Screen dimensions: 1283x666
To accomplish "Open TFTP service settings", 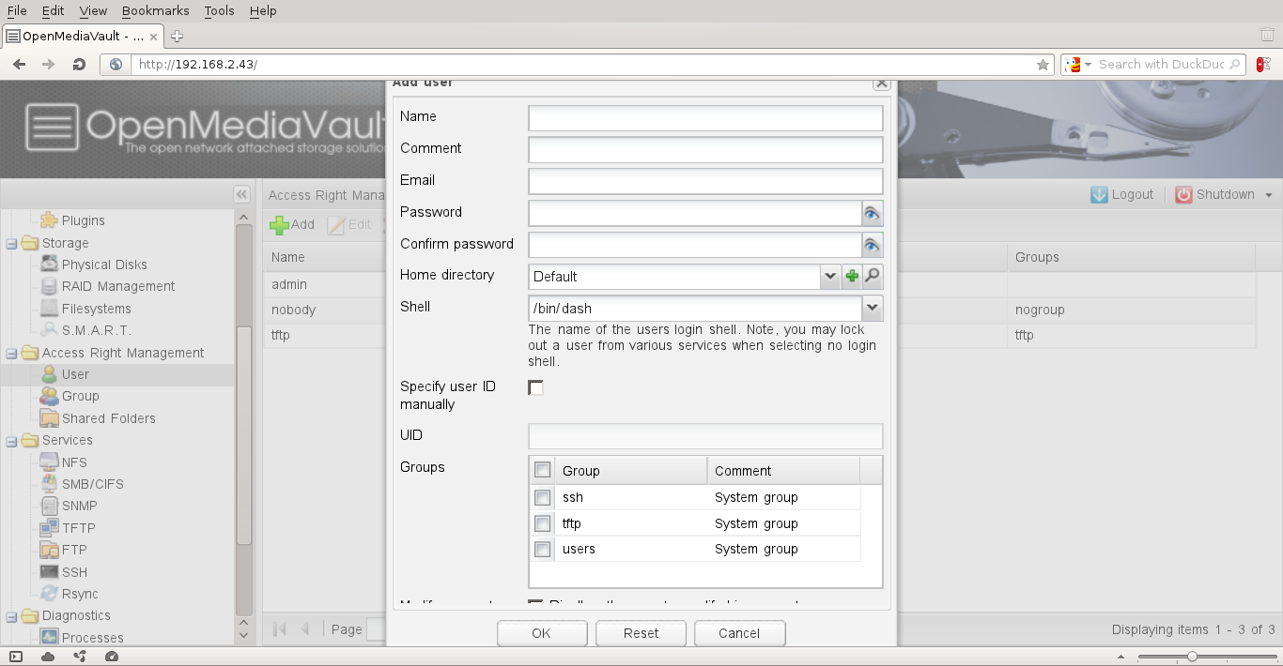I will coord(68,528).
